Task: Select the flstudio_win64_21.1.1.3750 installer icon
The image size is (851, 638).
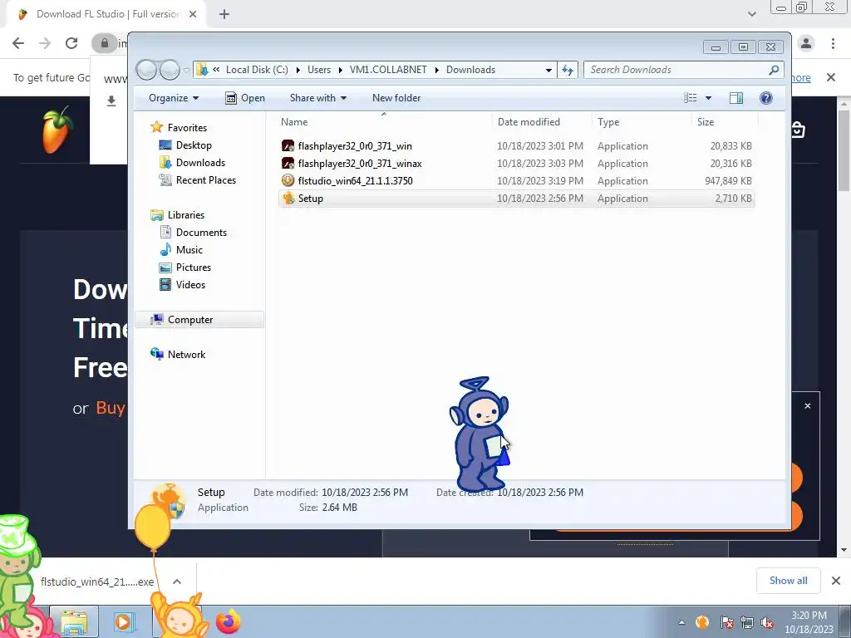Action: (288, 180)
